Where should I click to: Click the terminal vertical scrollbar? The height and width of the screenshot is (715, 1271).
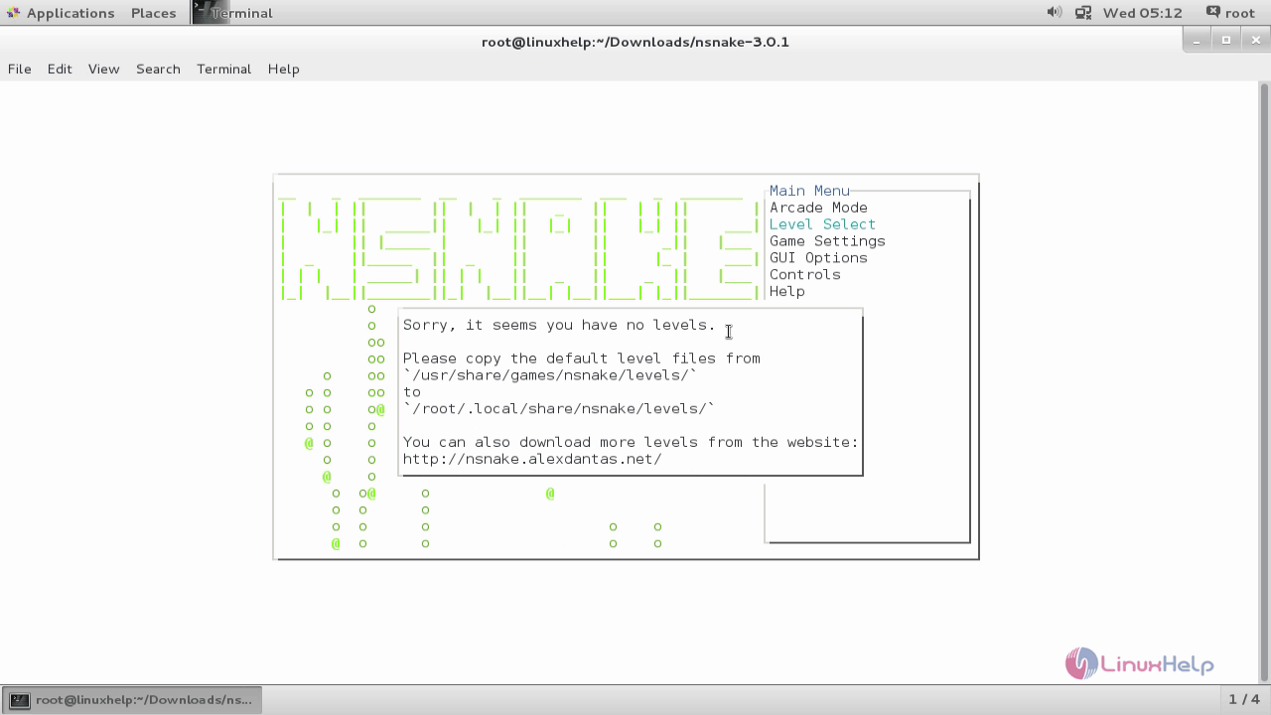coord(1264,382)
